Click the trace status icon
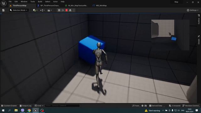The image size is (201, 113). coord(142,106)
